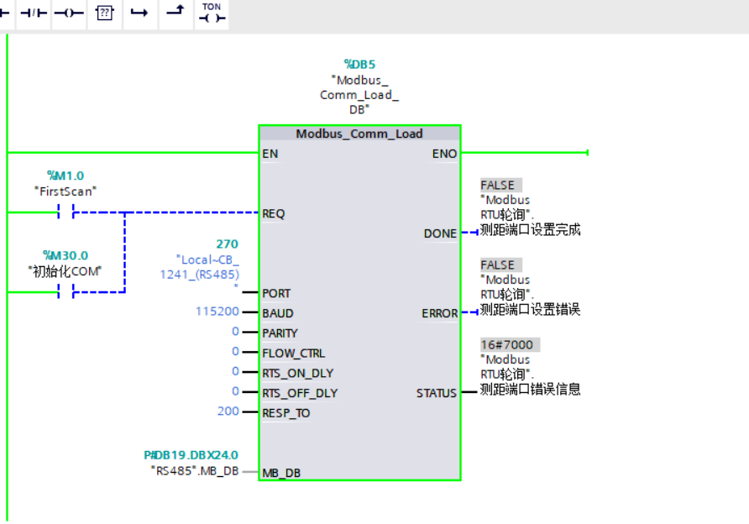The height and width of the screenshot is (524, 749).
Task: Insert a normally open contact from toolbar
Action: pyautogui.click(x=5, y=14)
